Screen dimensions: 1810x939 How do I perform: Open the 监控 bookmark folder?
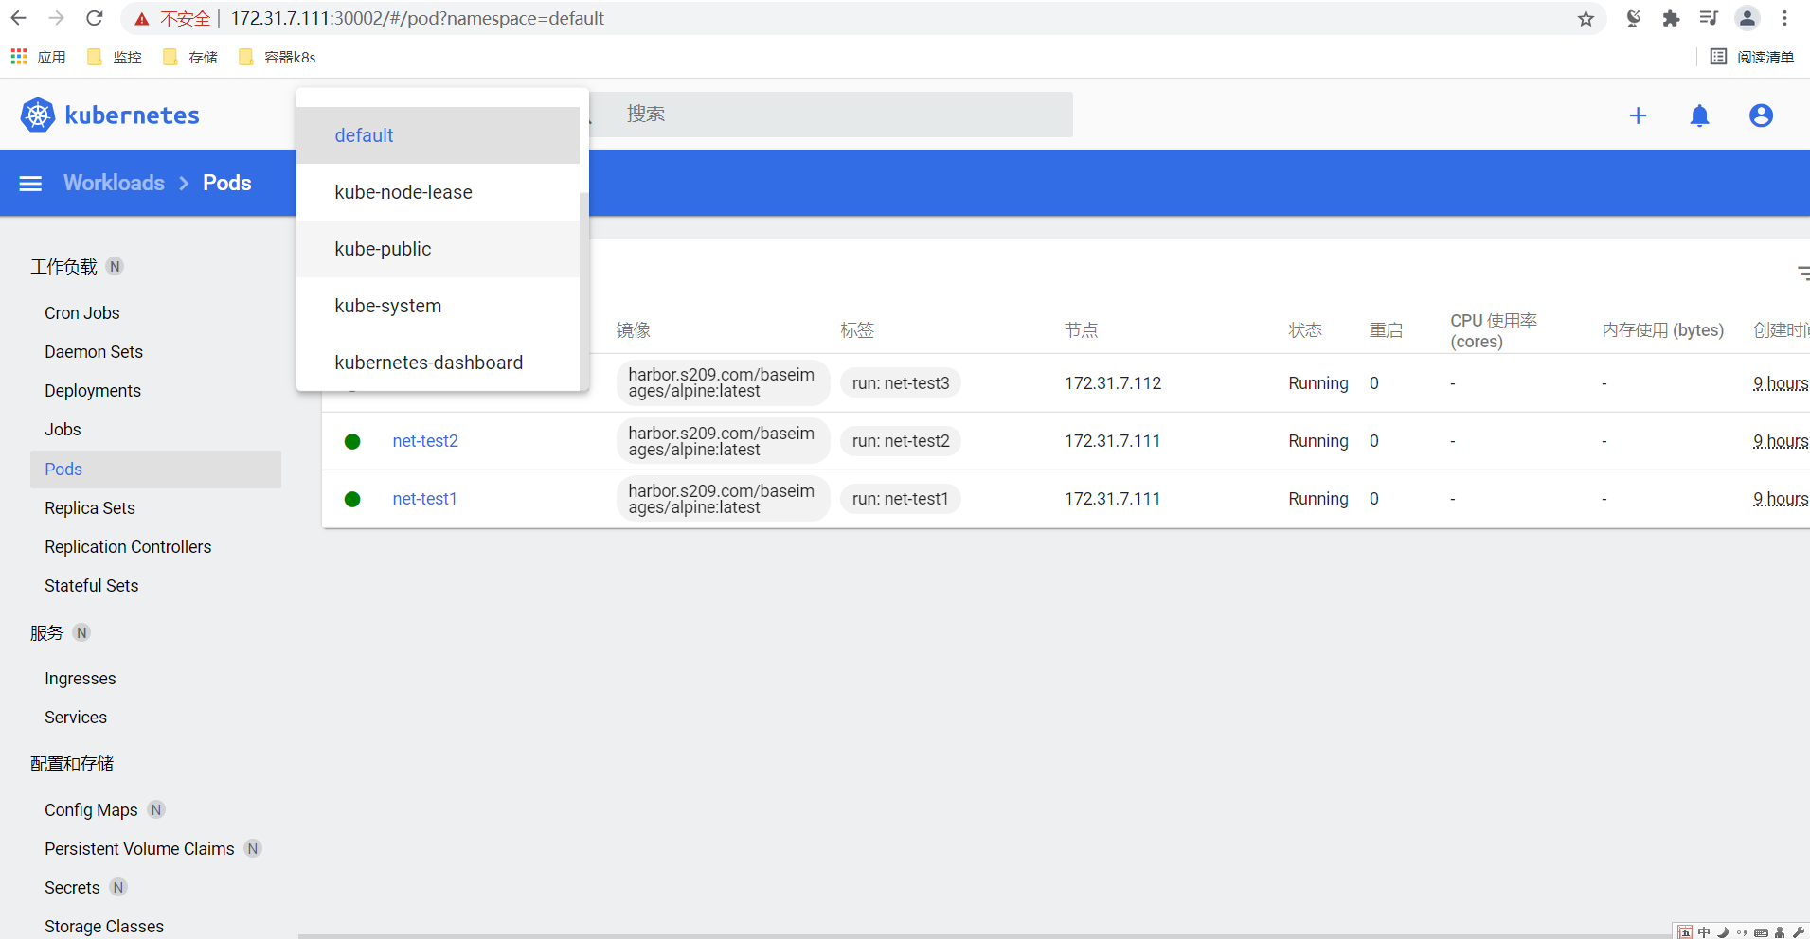coord(114,57)
